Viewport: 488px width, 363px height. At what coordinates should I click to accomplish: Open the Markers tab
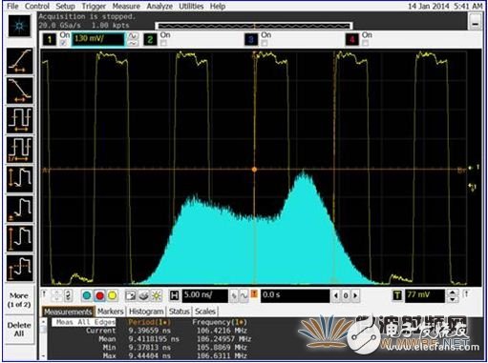[111, 312]
